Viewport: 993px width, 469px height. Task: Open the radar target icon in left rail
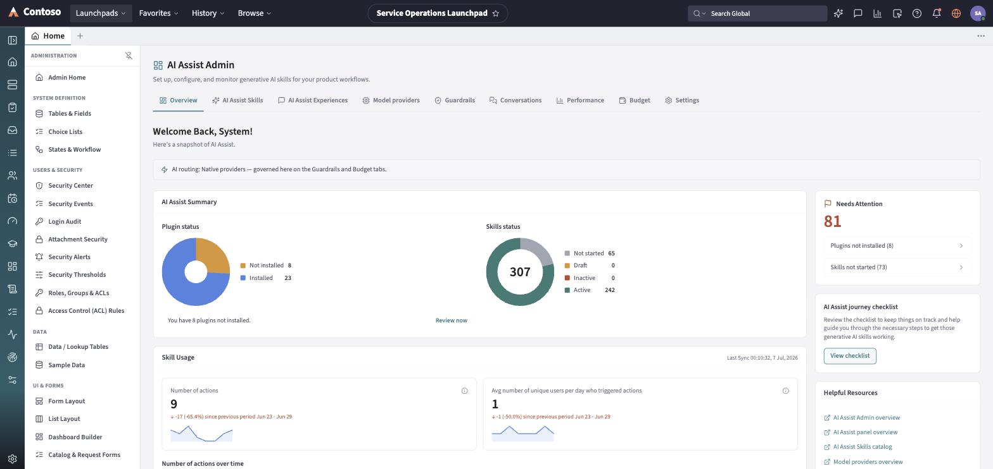tap(12, 357)
